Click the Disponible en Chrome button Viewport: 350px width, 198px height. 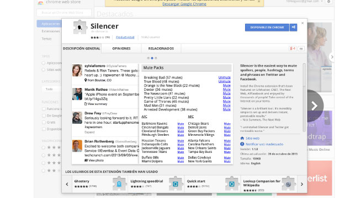click(x=267, y=28)
